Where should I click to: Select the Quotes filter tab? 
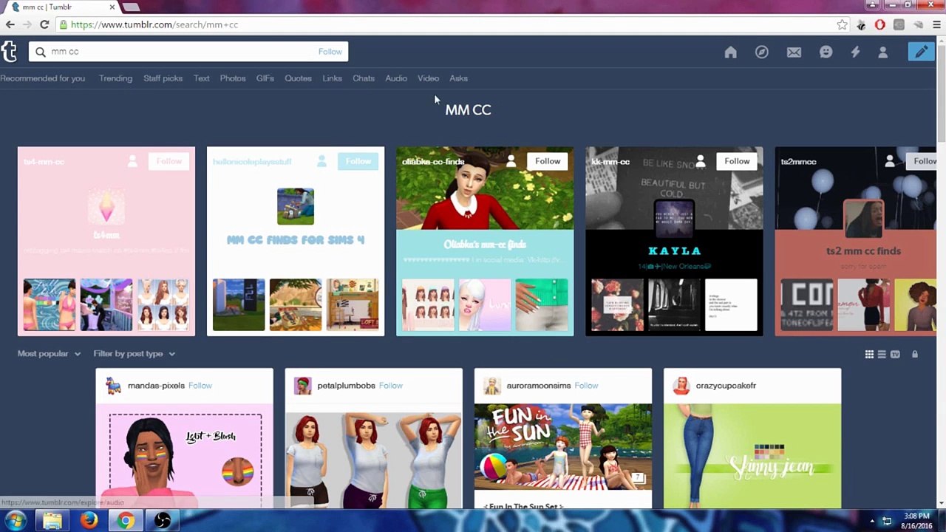(298, 78)
